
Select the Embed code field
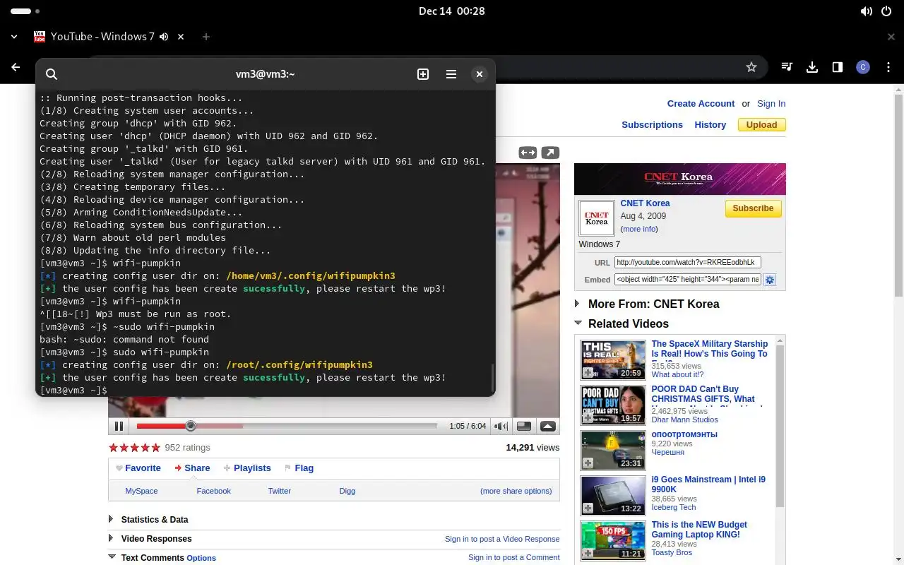(687, 280)
